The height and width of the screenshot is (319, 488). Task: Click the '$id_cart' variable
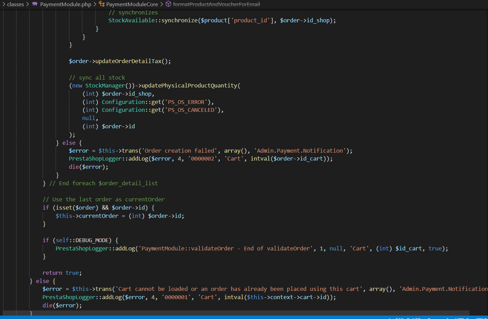[409, 248]
